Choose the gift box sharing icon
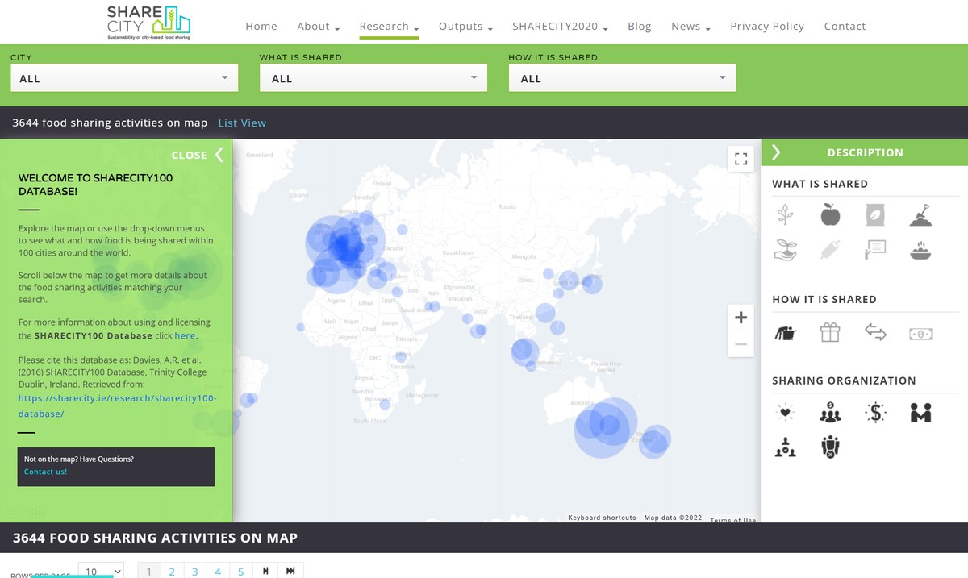968x578 pixels. [x=830, y=332]
